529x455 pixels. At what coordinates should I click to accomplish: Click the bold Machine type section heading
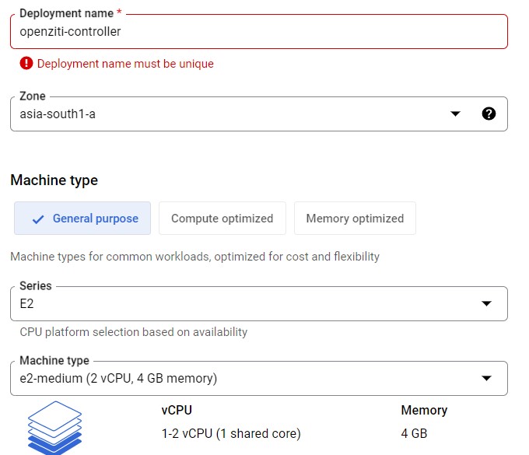54,180
